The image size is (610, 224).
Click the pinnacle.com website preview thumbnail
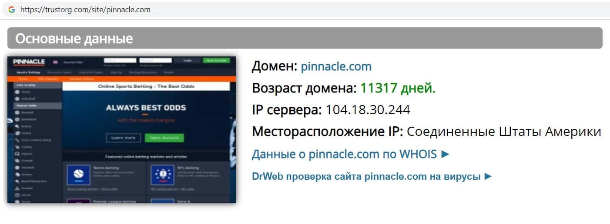click(122, 129)
